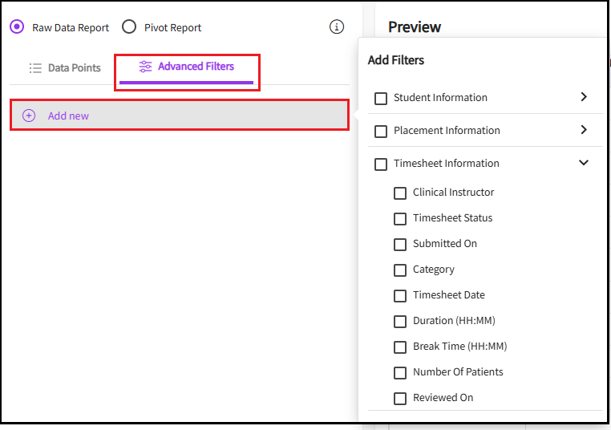Check the Student Information checkbox
Image resolution: width=611 pixels, height=430 pixels.
[381, 98]
